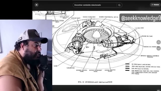Click 'ENGINE OIL TANK' label

[x=147, y=36]
